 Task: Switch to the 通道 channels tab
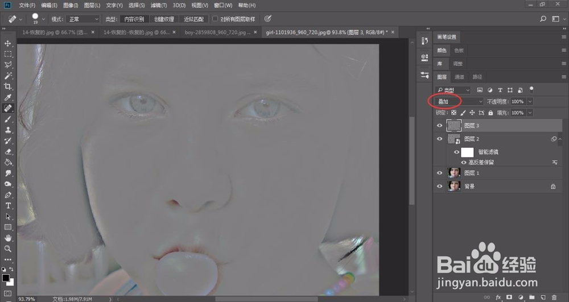pyautogui.click(x=459, y=77)
